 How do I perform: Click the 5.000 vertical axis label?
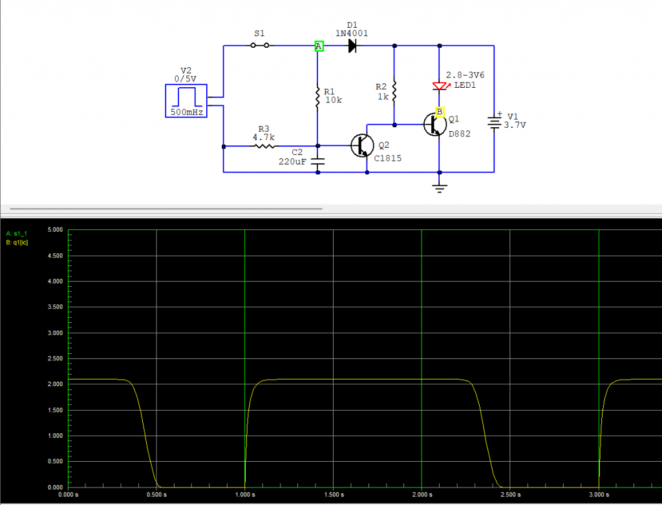click(x=56, y=230)
